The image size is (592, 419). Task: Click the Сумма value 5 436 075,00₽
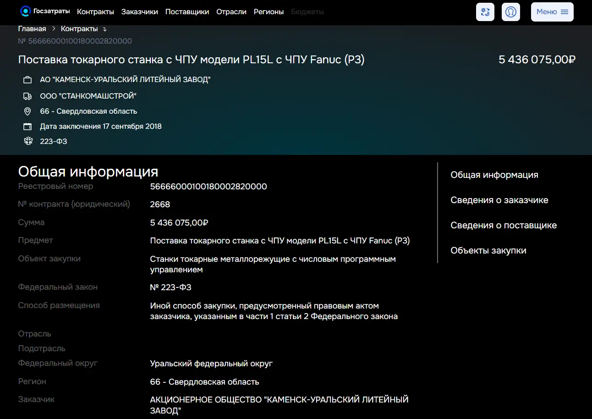pyautogui.click(x=179, y=223)
